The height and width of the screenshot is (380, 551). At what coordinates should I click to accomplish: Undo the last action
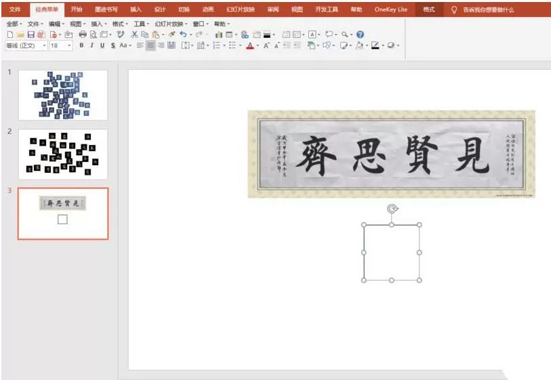pos(183,35)
